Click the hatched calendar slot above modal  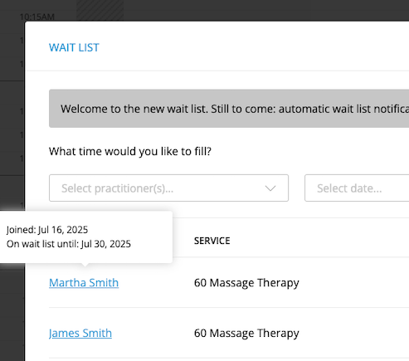[100, 10]
